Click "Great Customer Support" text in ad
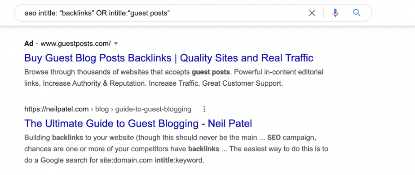The image size is (415, 175). [x=243, y=83]
